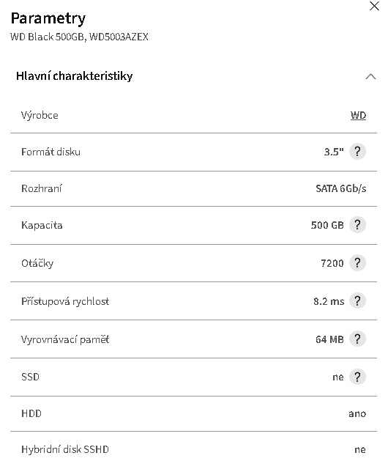Open the WD manufacturer link
Viewport: 388px width, 472px height.
point(358,115)
